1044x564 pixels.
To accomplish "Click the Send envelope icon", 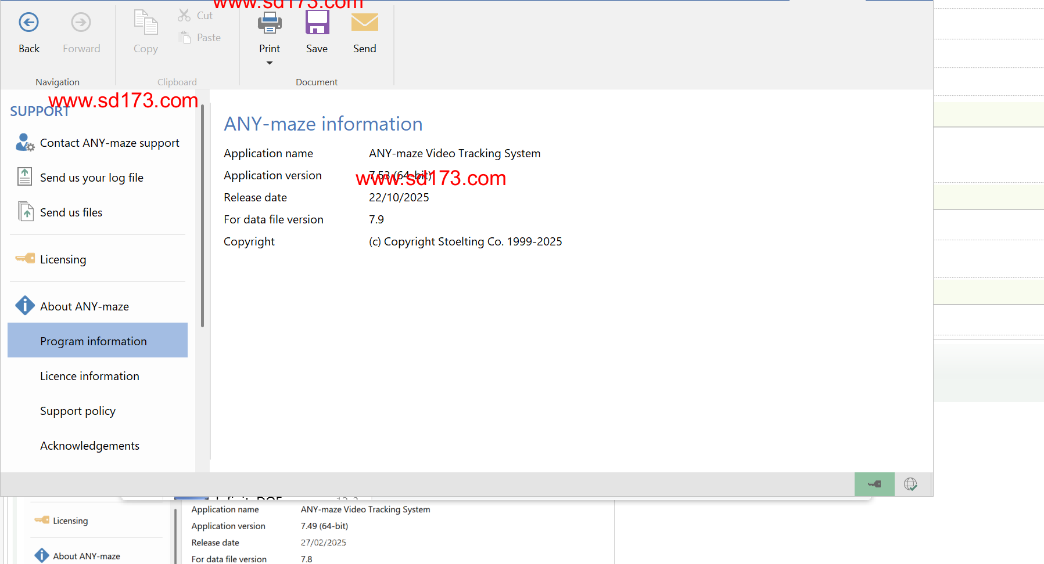I will pyautogui.click(x=364, y=23).
